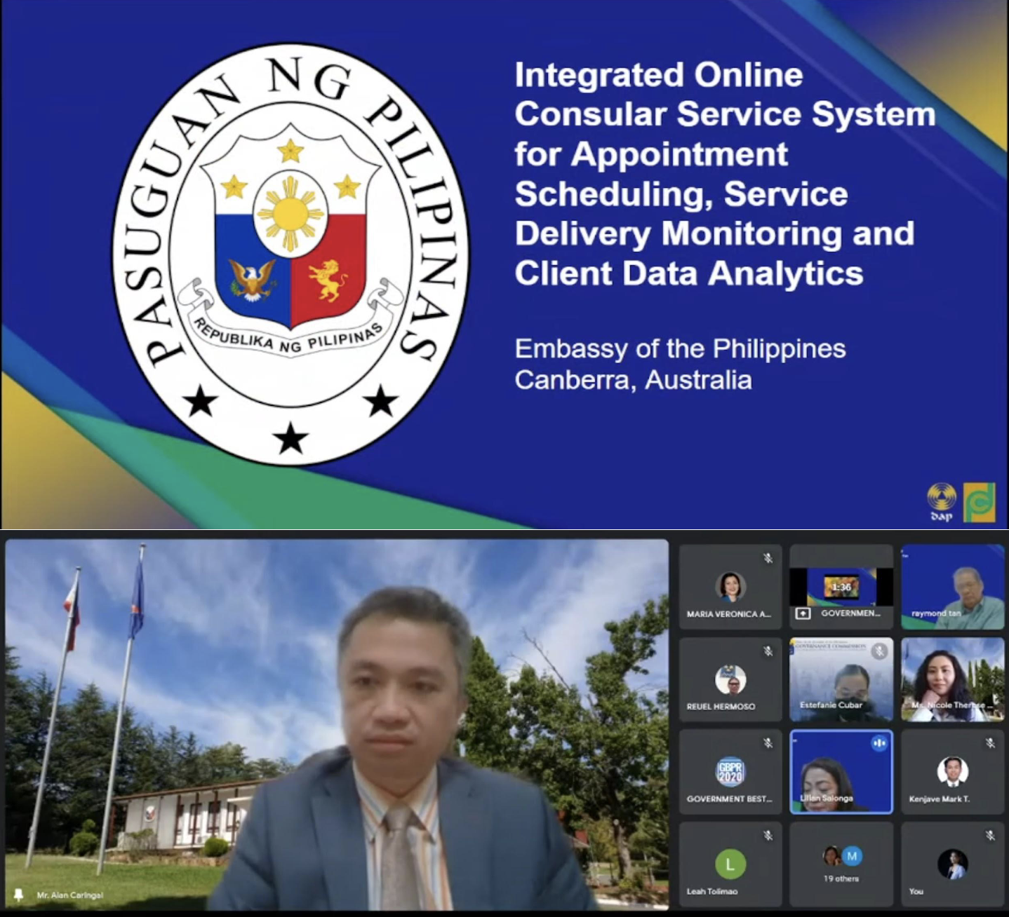Click the MARIA VERONICA A... name label

[728, 614]
